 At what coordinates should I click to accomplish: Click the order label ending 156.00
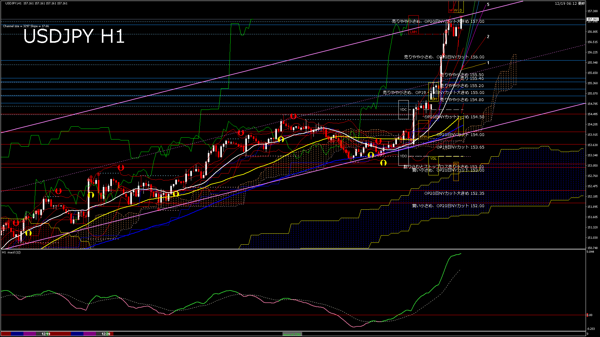coord(444,57)
